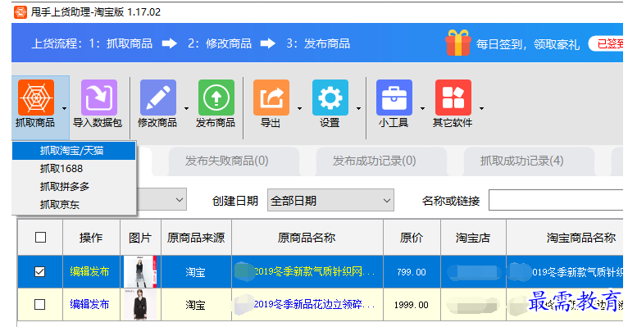Click the green 发布商品 upload icon

click(x=216, y=98)
